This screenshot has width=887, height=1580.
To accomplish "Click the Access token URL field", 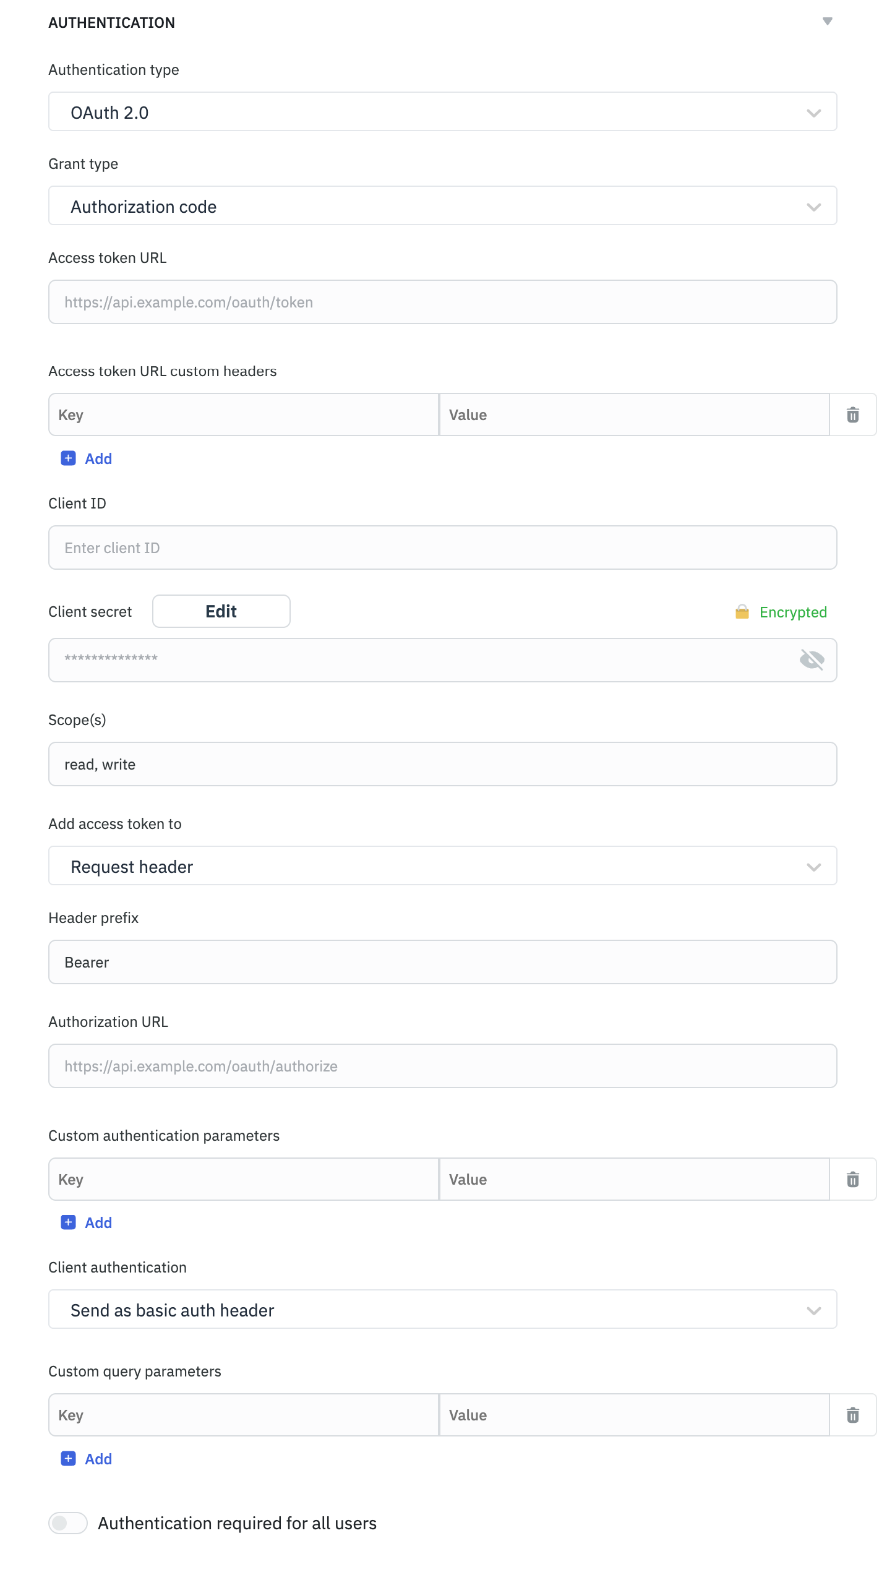I will 442,302.
